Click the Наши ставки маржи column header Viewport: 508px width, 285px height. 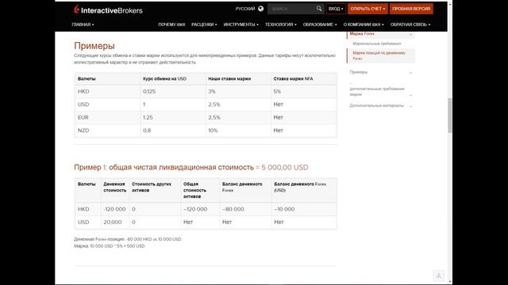click(229, 79)
